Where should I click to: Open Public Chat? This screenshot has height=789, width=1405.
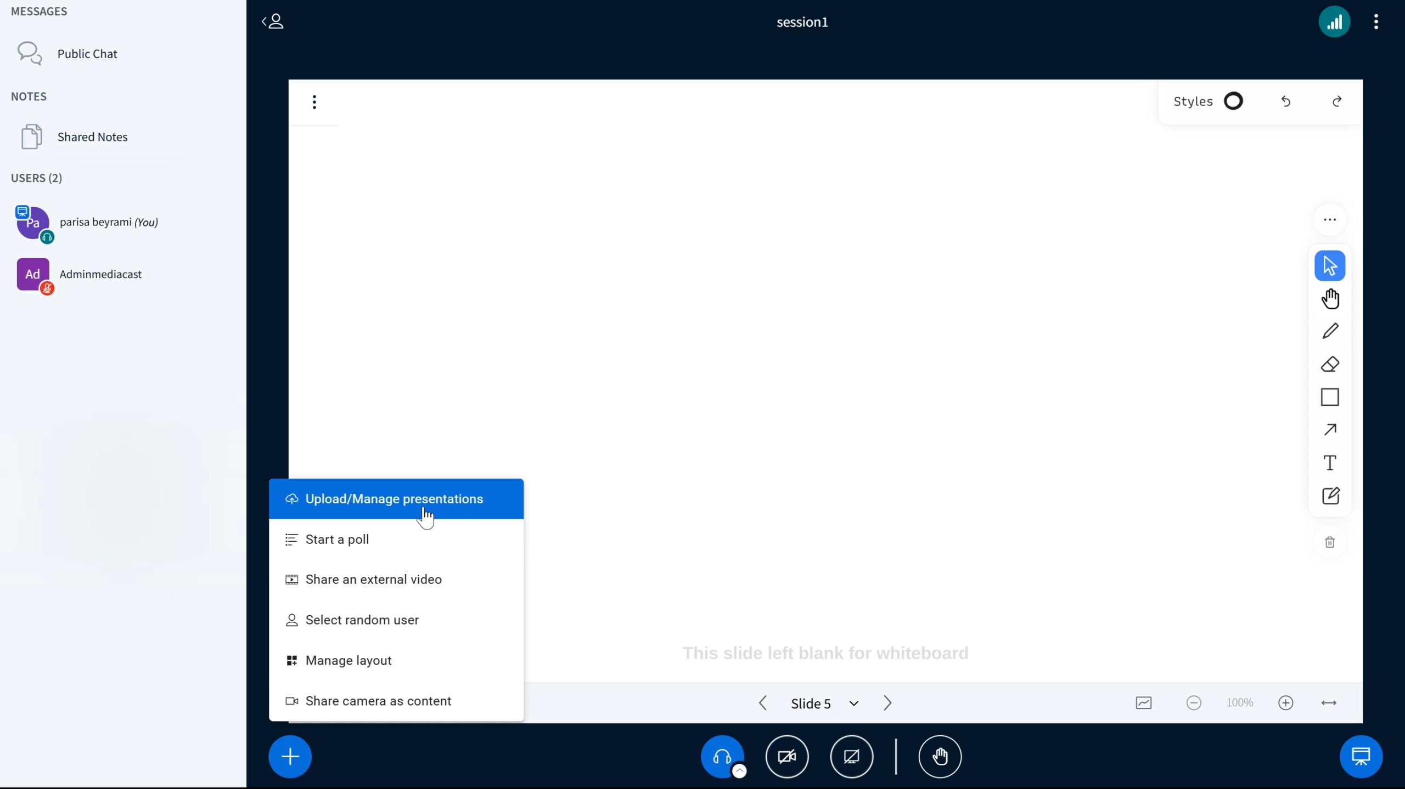[x=87, y=54]
